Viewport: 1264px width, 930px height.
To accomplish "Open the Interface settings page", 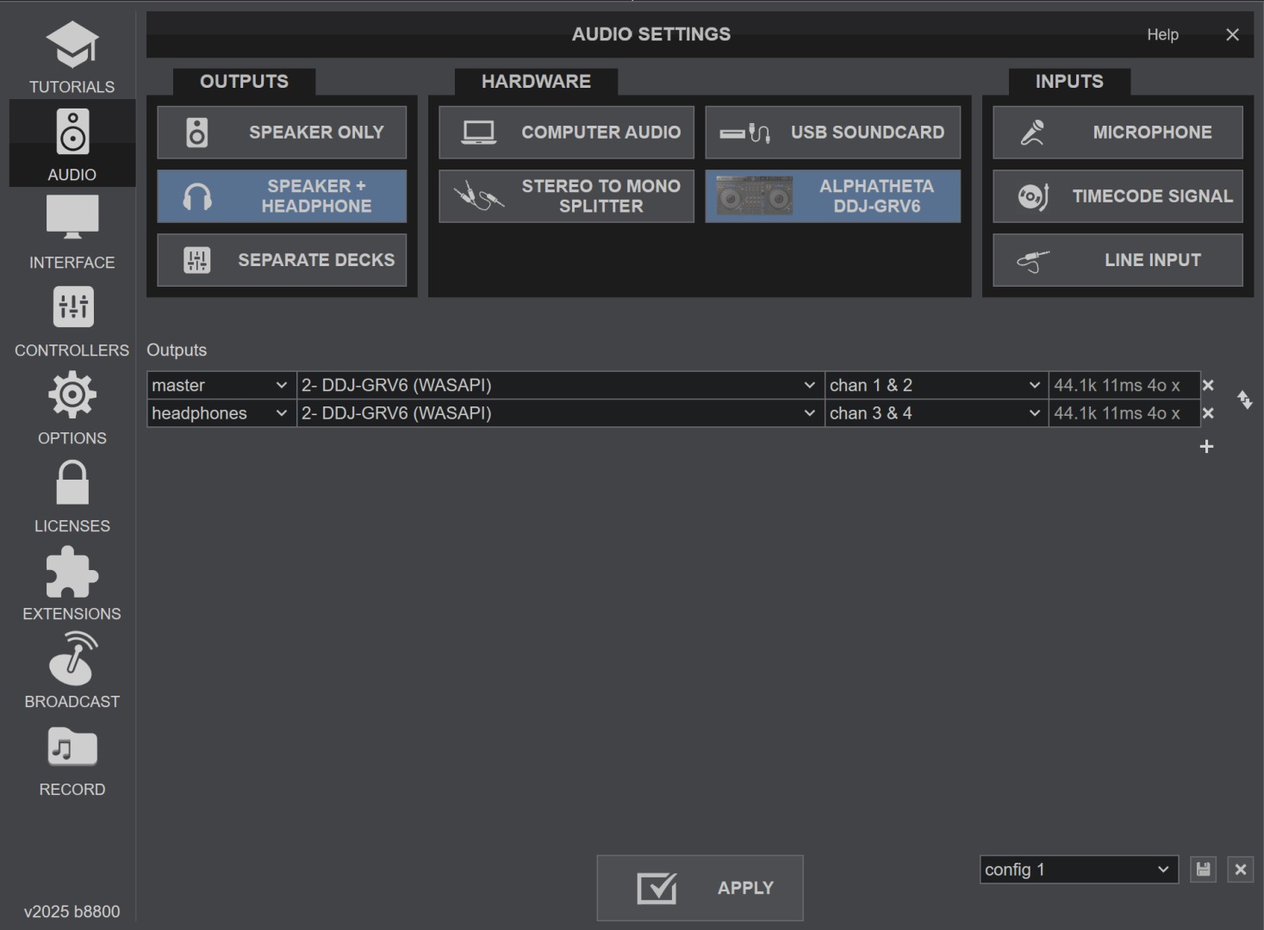I will point(72,232).
